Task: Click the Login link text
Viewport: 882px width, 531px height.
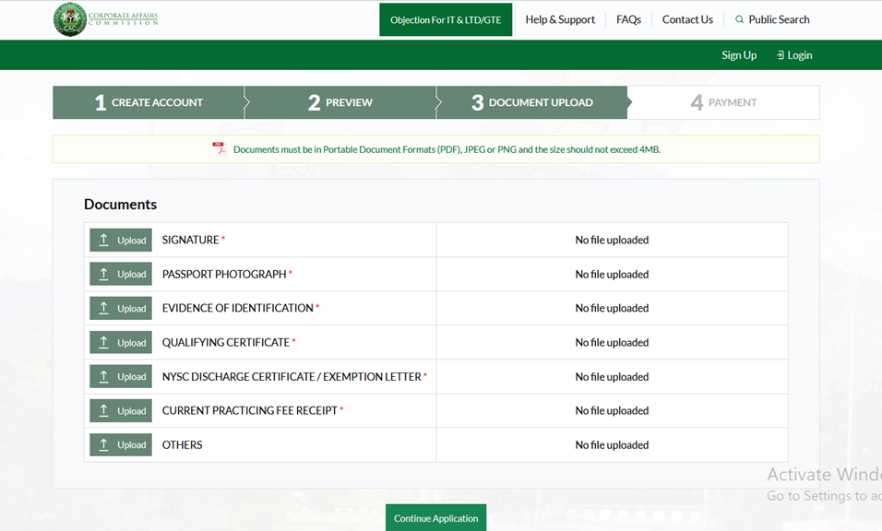Action: click(x=799, y=55)
